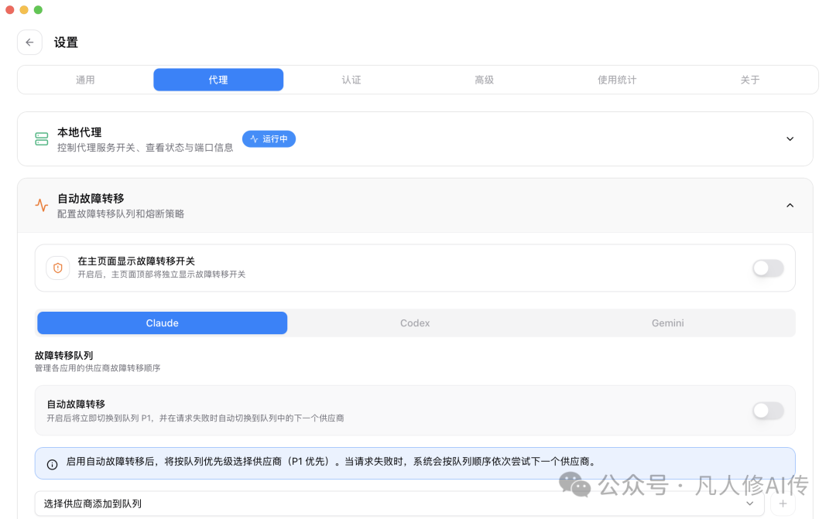836x519 pixels.
Task: Turn on the 自动故障转移 switch
Action: pos(767,411)
